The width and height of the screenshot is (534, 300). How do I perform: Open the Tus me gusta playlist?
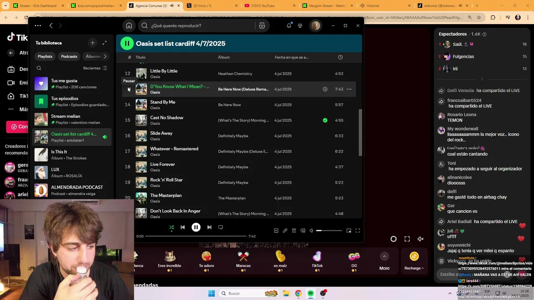point(72,84)
